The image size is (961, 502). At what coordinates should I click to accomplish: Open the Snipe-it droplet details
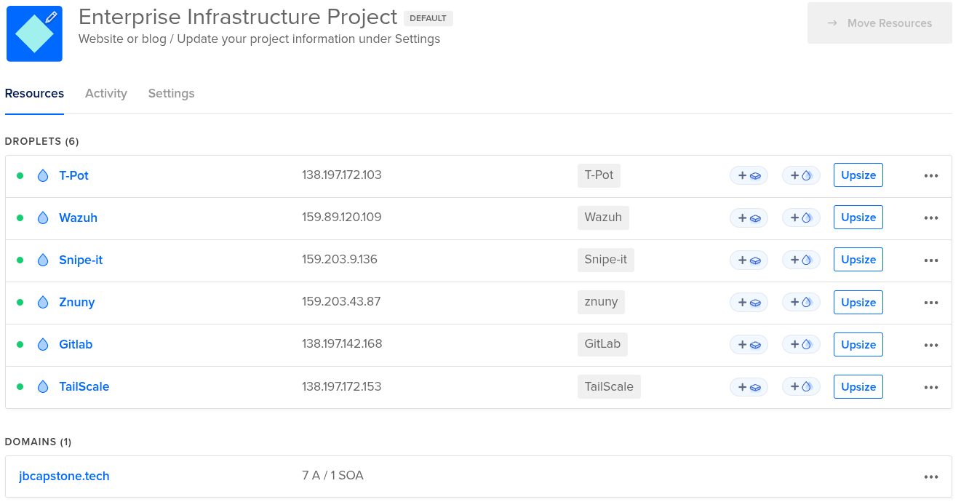pyautogui.click(x=80, y=260)
